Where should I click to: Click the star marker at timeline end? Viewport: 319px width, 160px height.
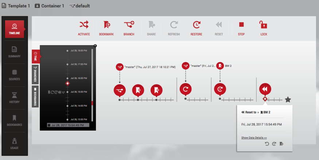288,99
